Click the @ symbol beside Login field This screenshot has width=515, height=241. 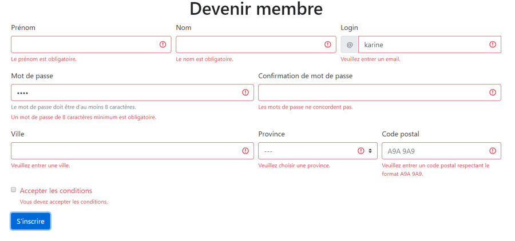click(x=350, y=45)
